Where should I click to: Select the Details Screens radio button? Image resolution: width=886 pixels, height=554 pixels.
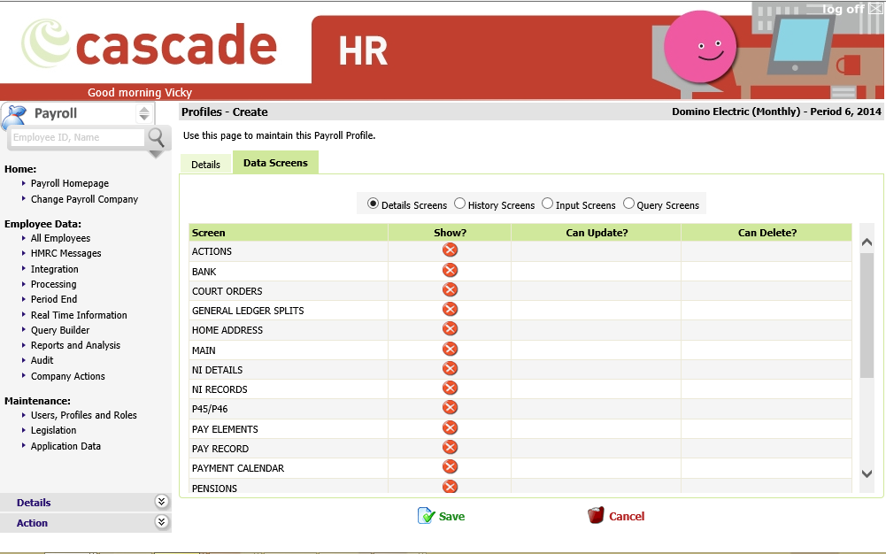(373, 204)
